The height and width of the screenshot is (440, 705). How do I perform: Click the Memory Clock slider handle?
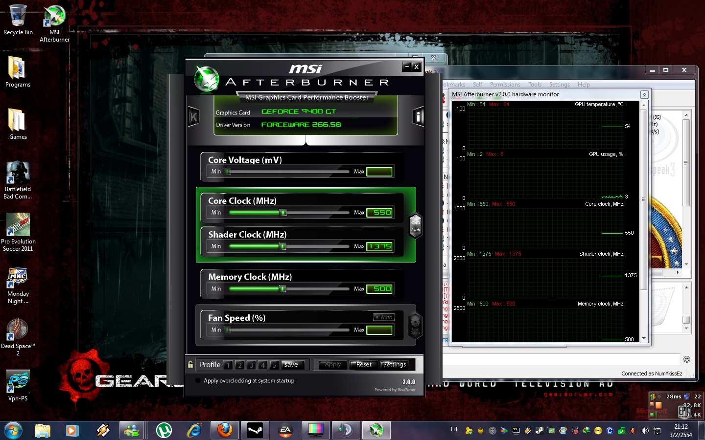click(x=283, y=289)
